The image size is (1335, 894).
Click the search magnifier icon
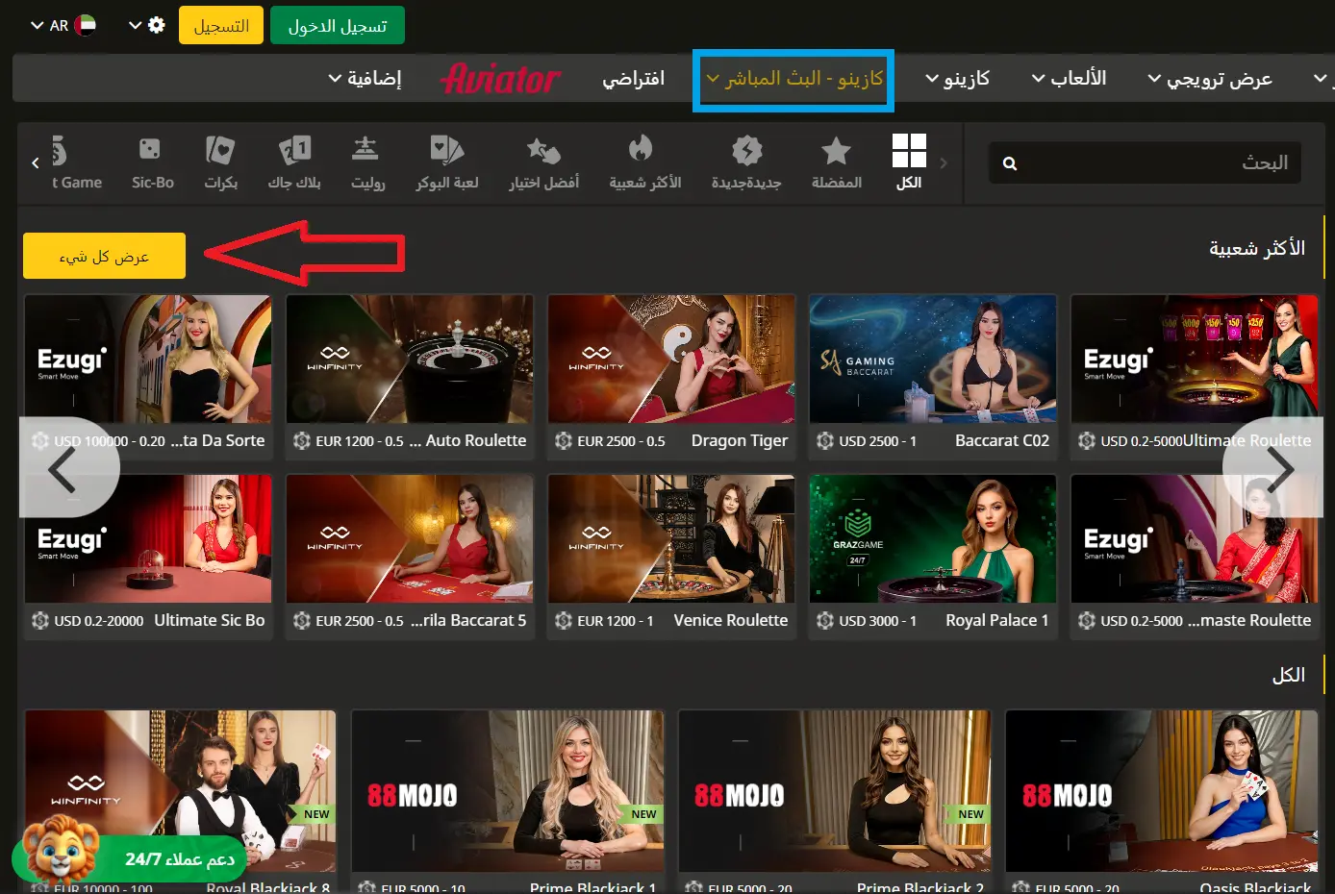[x=1010, y=163]
